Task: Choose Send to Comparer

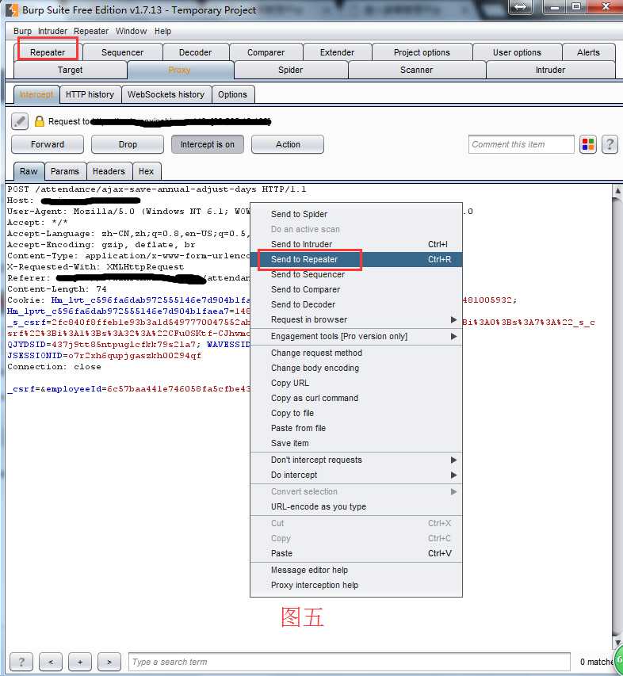Action: [x=356, y=290]
